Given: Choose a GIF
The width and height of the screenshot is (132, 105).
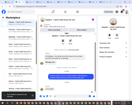Looking at the screenshot, I should 50,96.
